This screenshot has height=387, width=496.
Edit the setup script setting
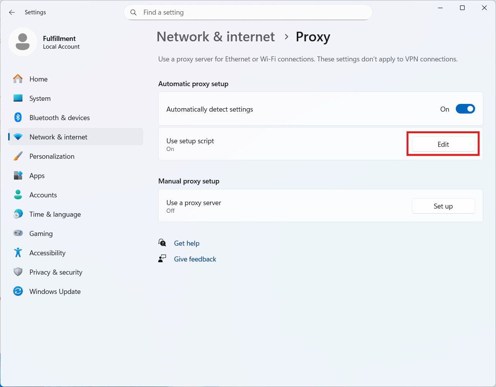click(x=443, y=144)
